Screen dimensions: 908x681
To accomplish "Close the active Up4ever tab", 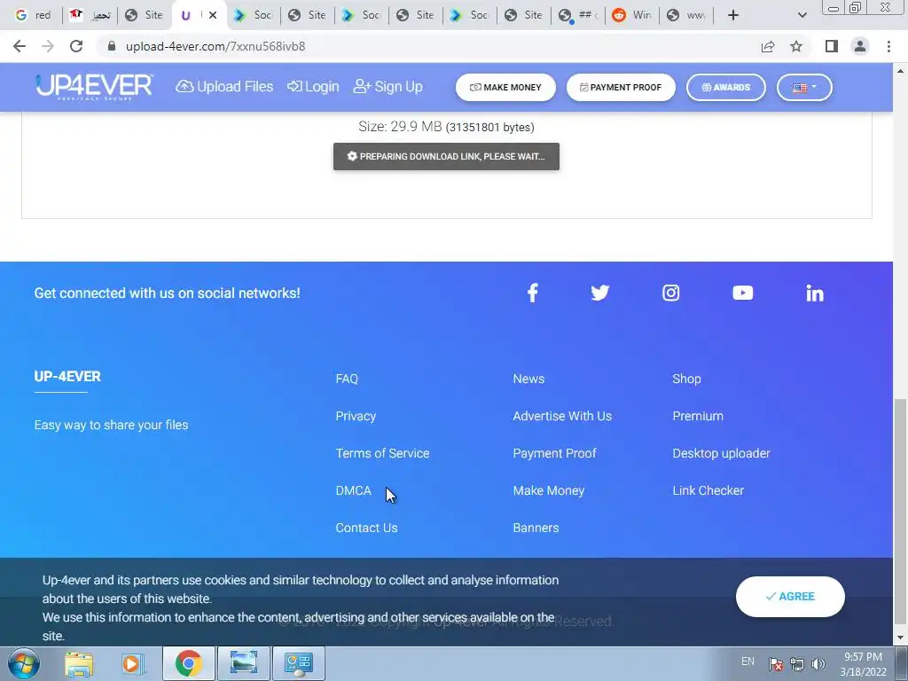I will tap(213, 15).
